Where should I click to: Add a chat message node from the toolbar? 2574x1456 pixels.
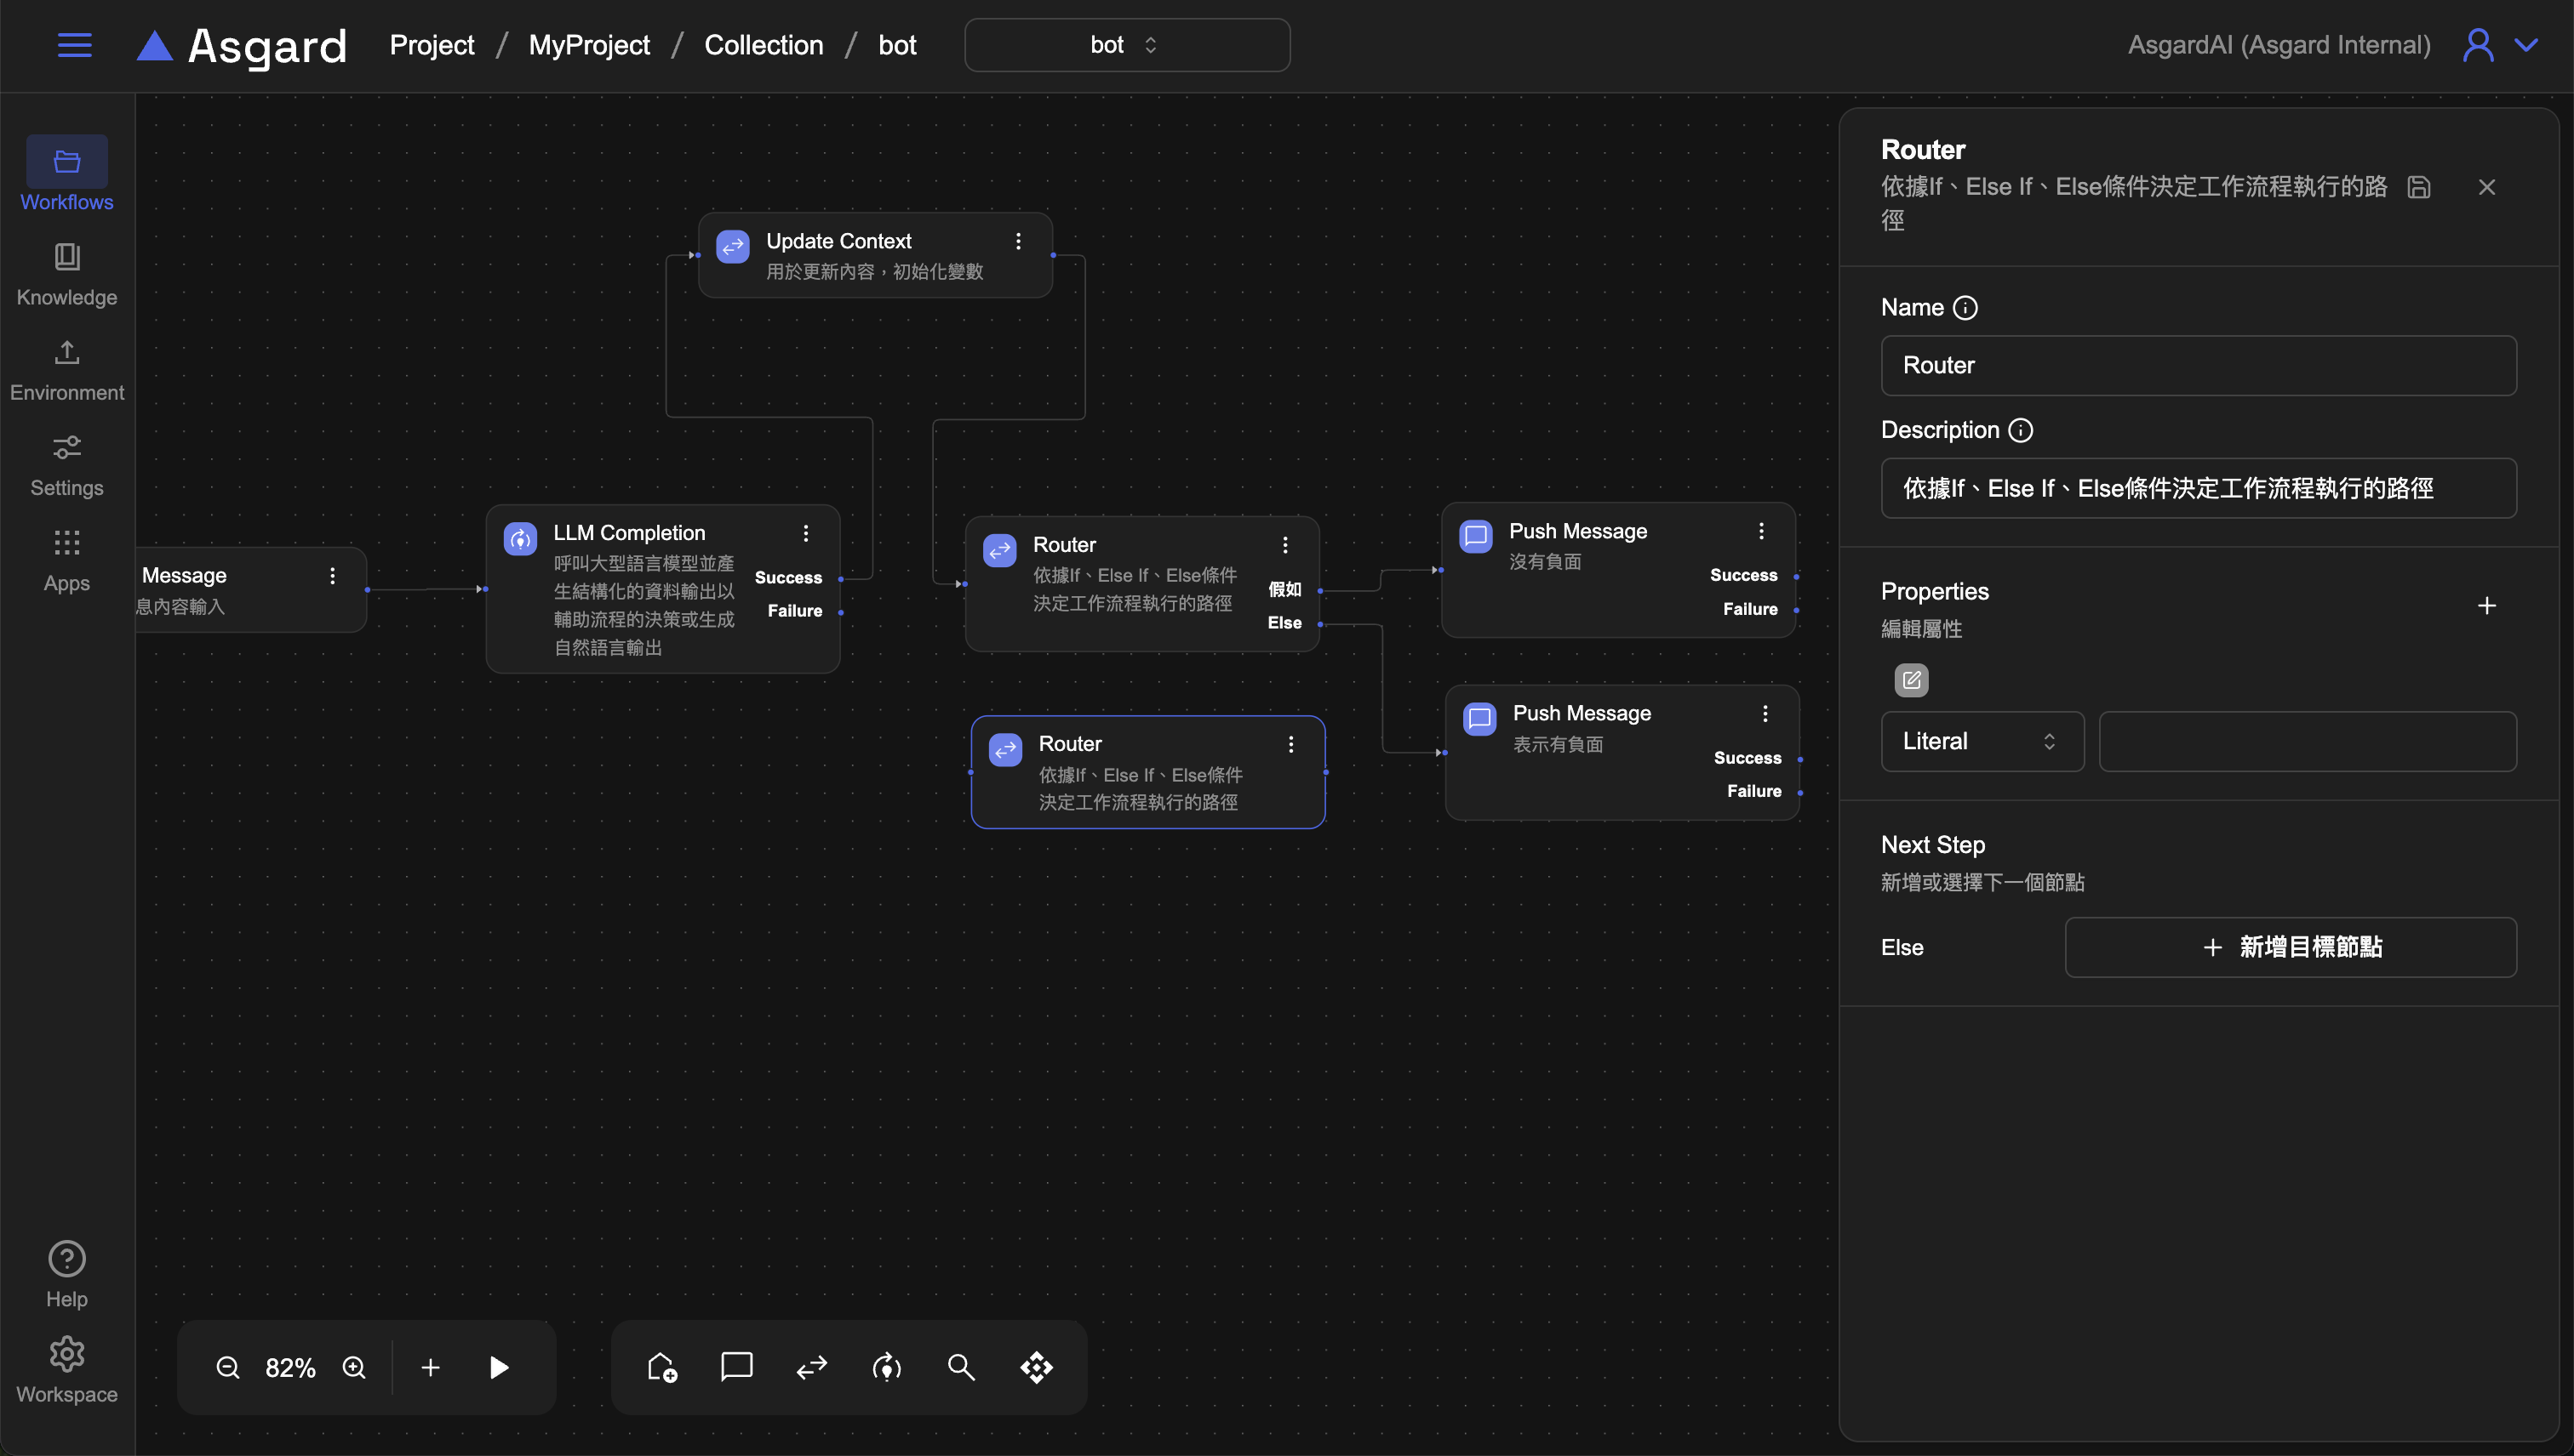pos(736,1367)
